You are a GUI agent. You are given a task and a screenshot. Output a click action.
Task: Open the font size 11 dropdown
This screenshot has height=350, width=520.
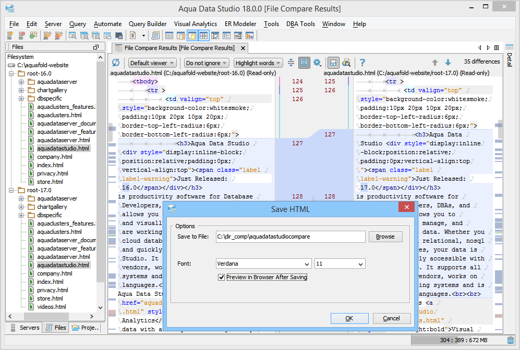(x=340, y=264)
